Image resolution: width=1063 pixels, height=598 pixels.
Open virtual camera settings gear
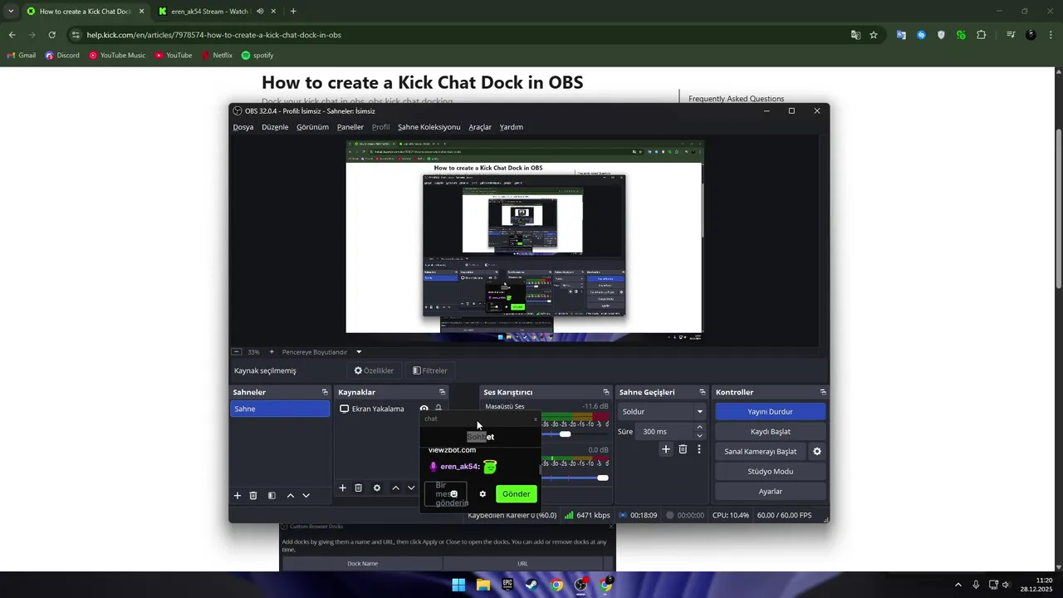pos(817,452)
